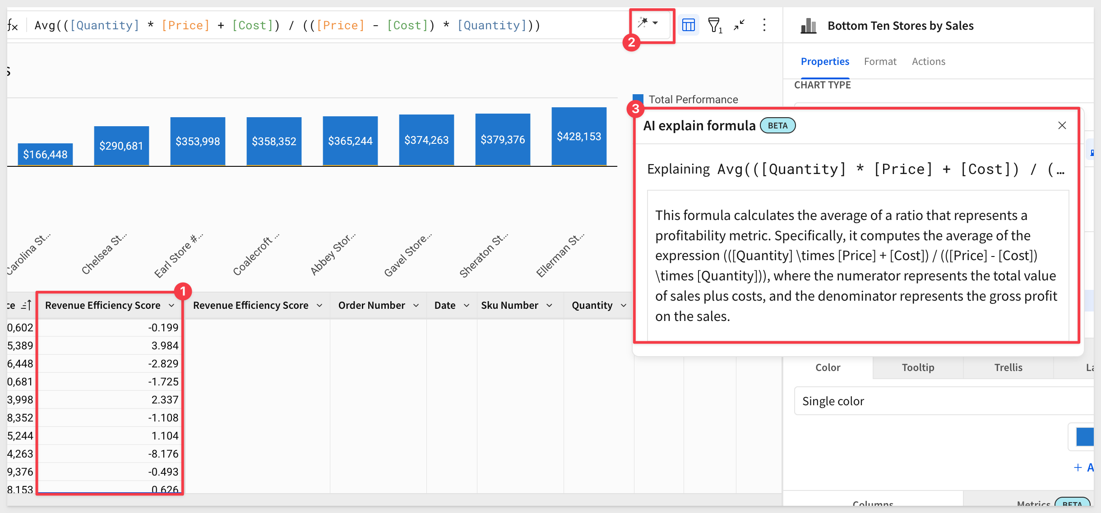
Task: Click the bar chart icon beside title
Action: 808,26
